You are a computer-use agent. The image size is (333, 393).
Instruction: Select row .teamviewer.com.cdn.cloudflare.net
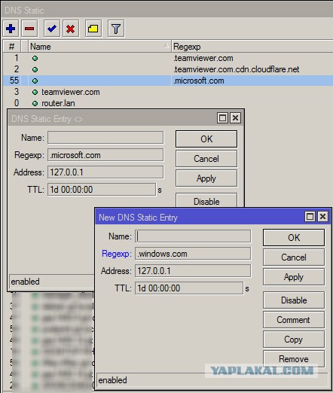(x=168, y=69)
